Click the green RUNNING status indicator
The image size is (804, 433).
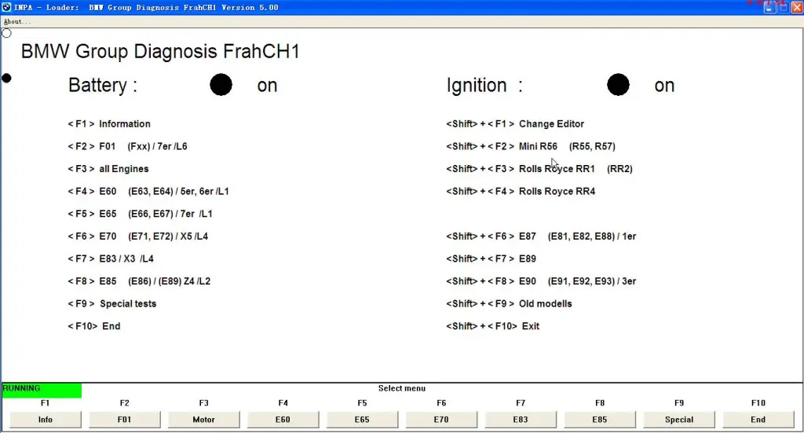click(x=42, y=390)
